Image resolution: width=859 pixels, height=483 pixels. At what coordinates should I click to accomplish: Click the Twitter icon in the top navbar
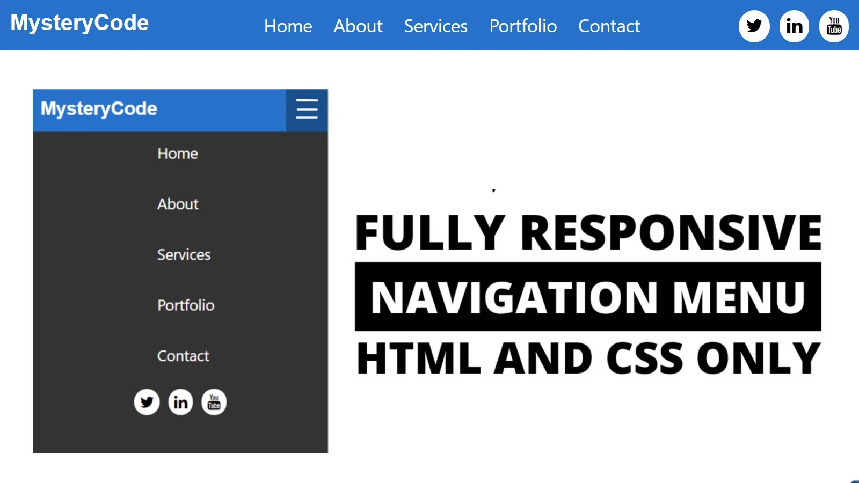754,25
